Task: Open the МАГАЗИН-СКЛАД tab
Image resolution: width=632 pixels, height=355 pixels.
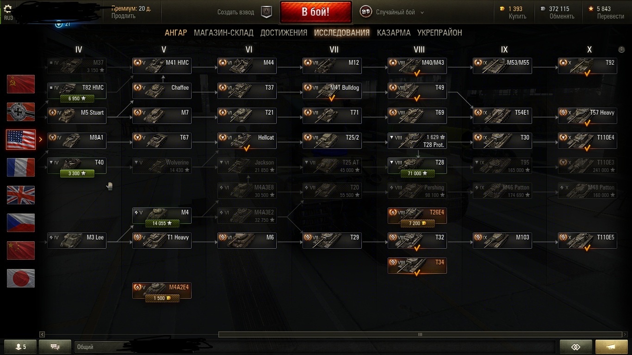Action: point(223,33)
